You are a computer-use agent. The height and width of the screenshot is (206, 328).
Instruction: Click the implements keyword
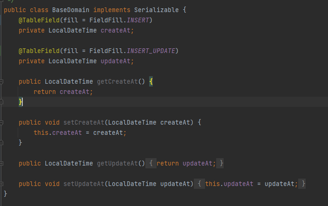112,10
